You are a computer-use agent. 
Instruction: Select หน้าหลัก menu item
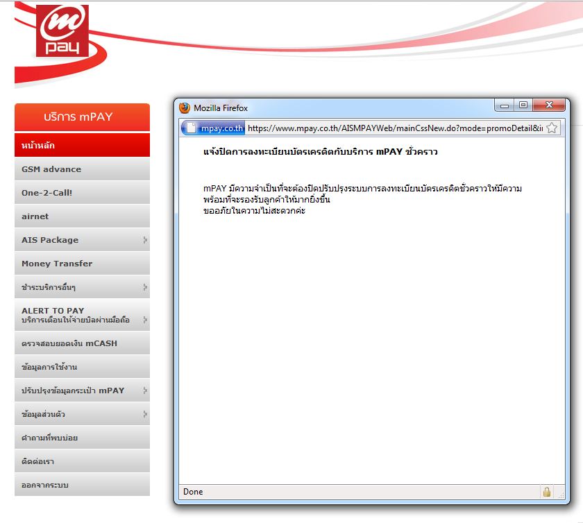tap(82, 145)
